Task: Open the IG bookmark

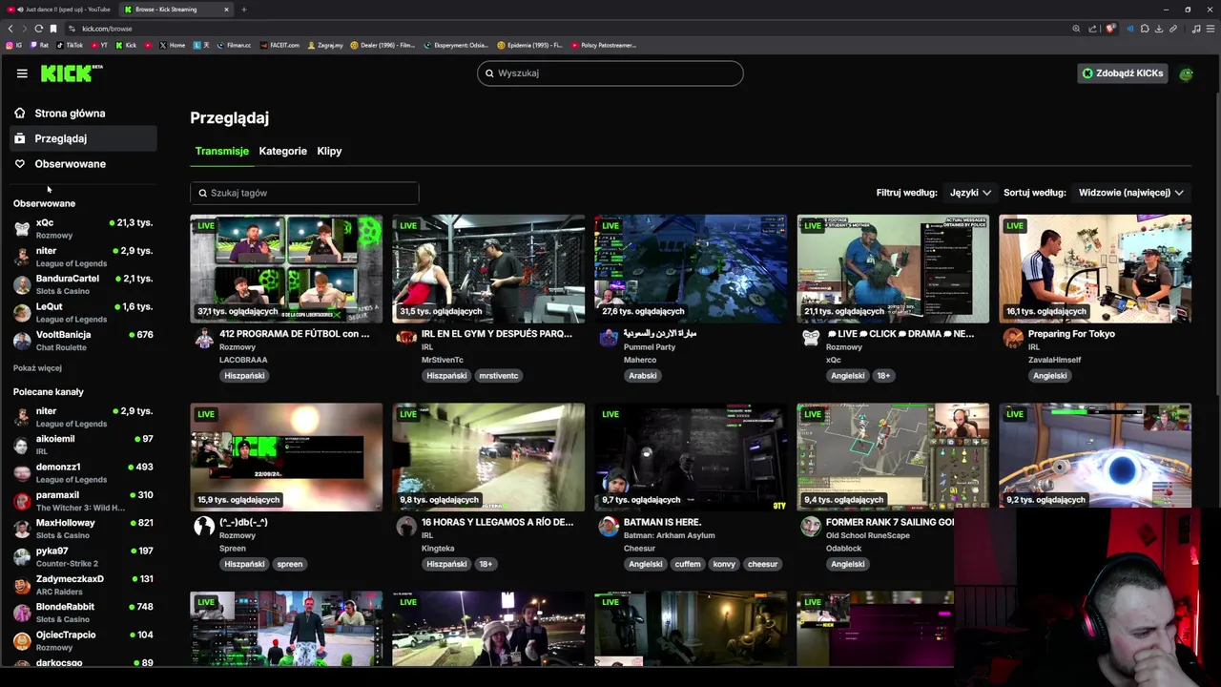Action: [x=14, y=45]
